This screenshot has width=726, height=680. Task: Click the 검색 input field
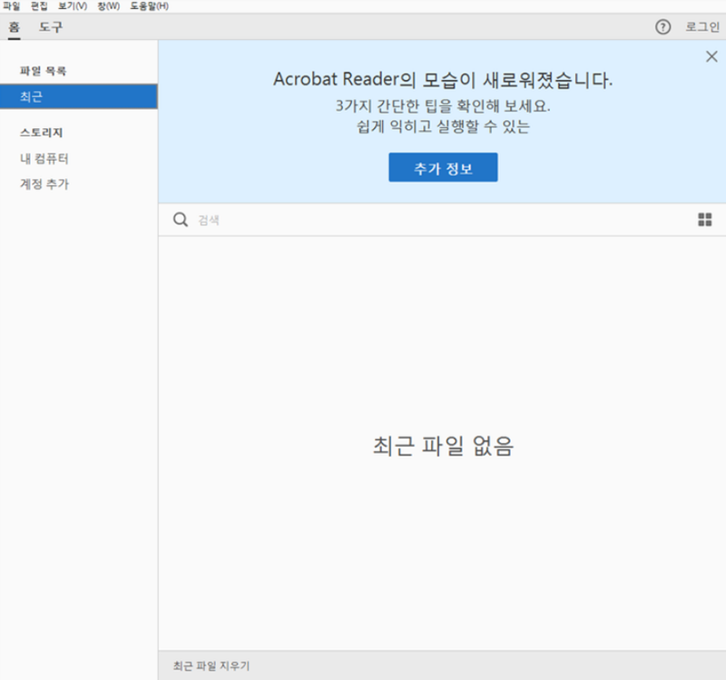tap(440, 220)
